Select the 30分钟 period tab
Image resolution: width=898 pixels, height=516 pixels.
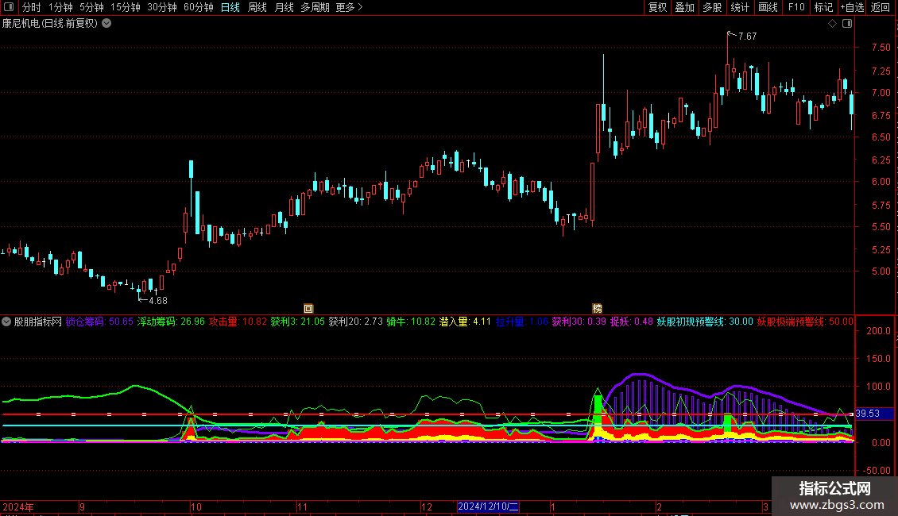pyautogui.click(x=162, y=7)
